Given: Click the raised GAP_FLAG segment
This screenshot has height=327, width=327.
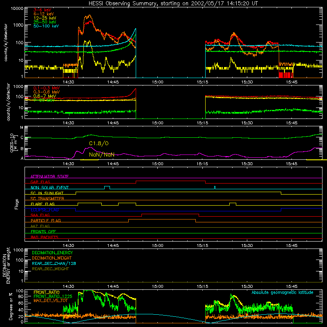Looking at the screenshot, I should (x=170, y=181).
